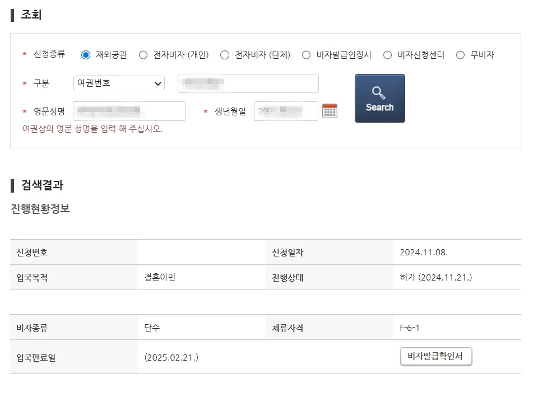The width and height of the screenshot is (538, 411).
Task: Open the 비자발급확인서 button
Action: pyautogui.click(x=436, y=357)
